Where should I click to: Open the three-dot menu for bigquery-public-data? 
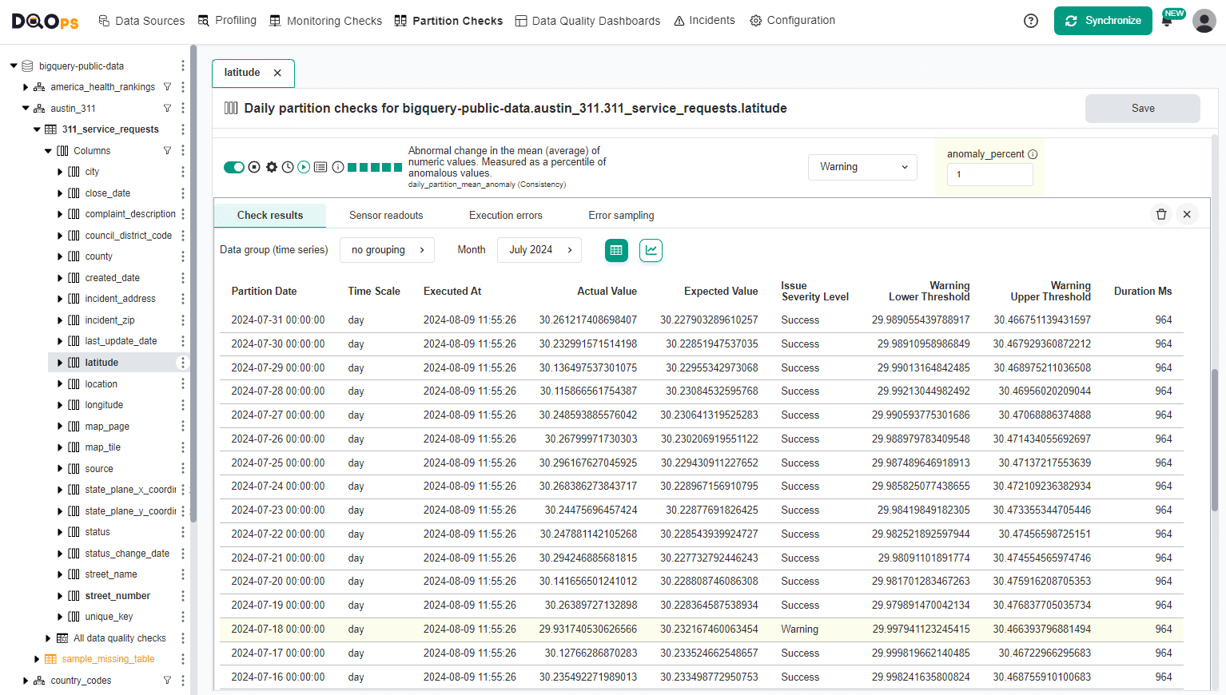(x=182, y=66)
